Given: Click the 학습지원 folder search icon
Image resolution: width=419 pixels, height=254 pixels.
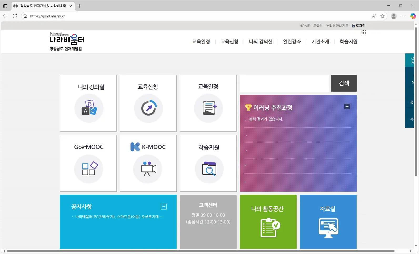Looking at the screenshot, I should (x=209, y=169).
